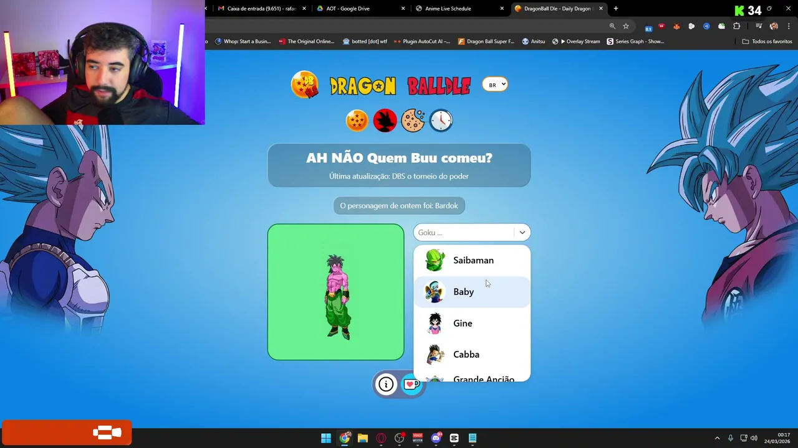This screenshot has height=448, width=798.
Task: Click the heart coffee-cup donate icon
Action: coord(411,385)
